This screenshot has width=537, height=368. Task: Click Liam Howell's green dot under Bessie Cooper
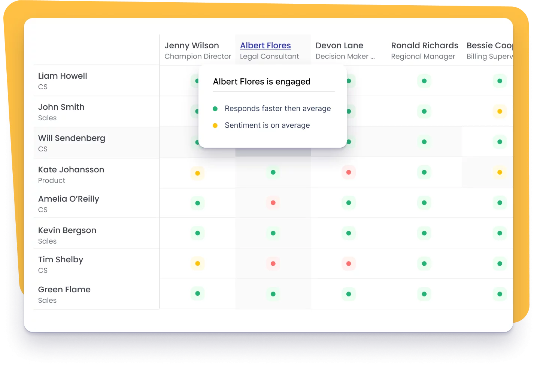pos(500,81)
